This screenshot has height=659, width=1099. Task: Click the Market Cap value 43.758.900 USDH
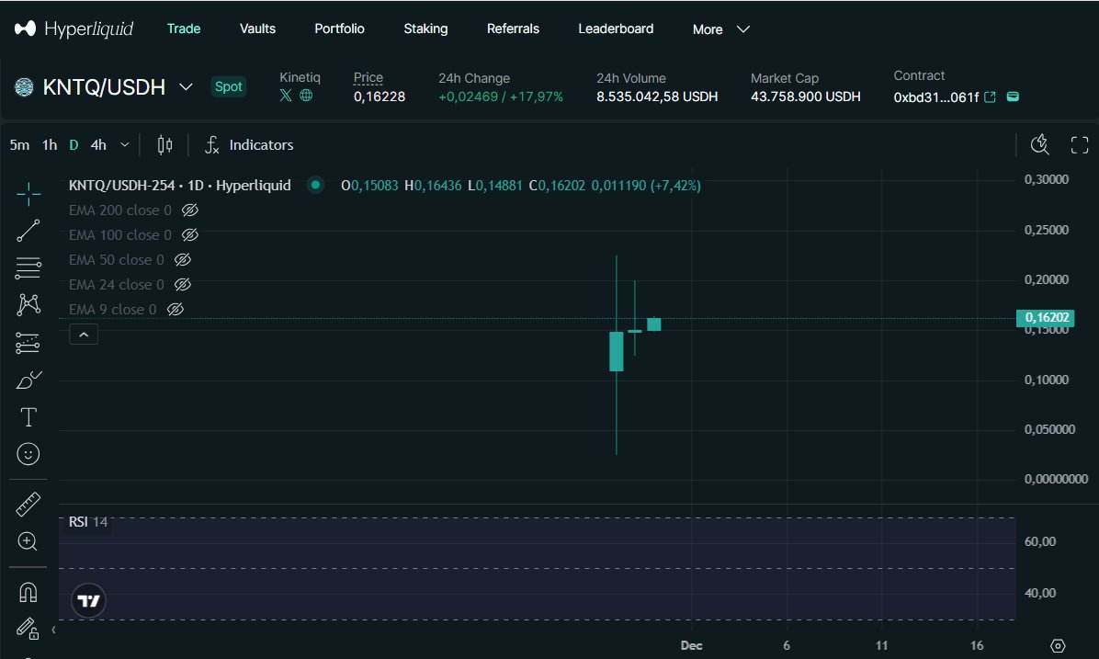click(x=805, y=97)
